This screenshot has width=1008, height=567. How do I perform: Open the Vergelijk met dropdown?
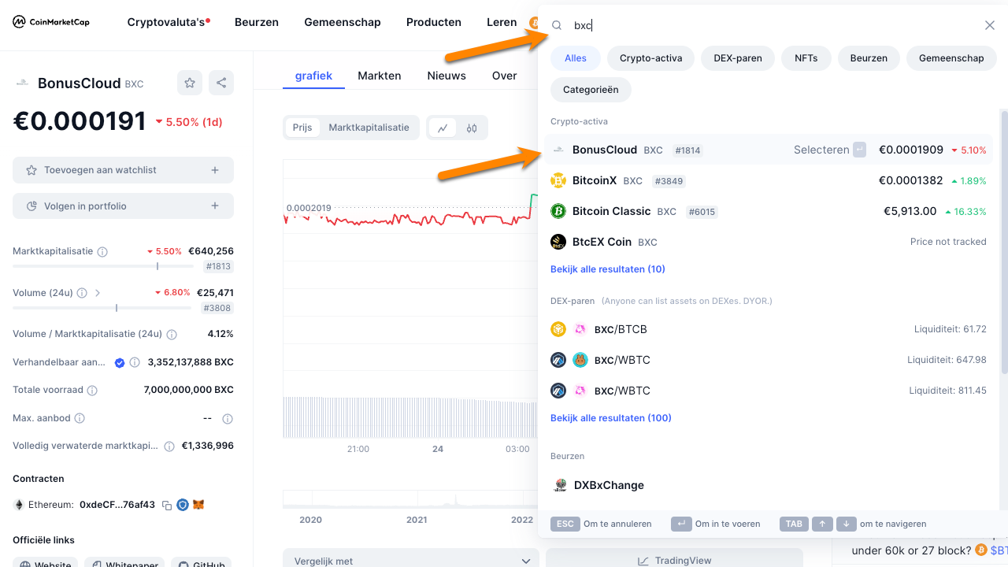(x=411, y=561)
